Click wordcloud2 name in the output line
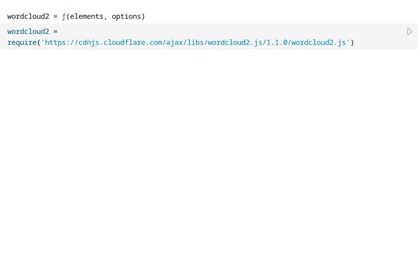Screen dimensions: 418x261 (x=28, y=16)
